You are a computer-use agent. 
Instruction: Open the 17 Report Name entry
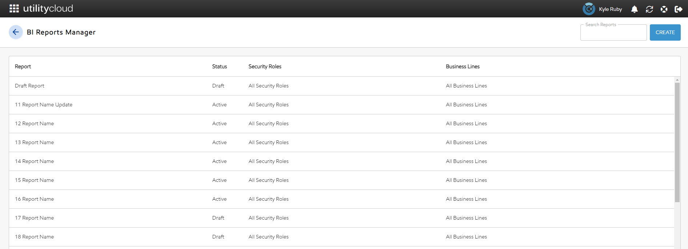[34, 218]
